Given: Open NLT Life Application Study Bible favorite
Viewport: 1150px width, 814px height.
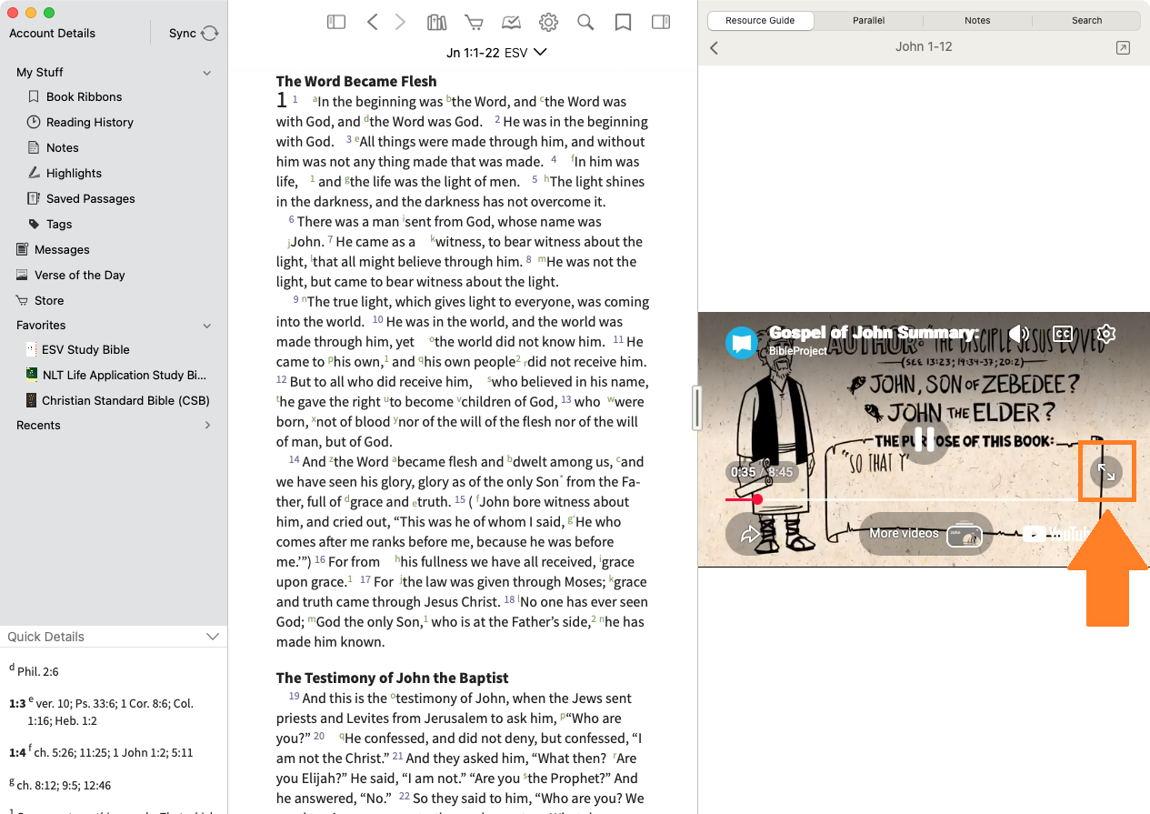Looking at the screenshot, I should tap(124, 375).
